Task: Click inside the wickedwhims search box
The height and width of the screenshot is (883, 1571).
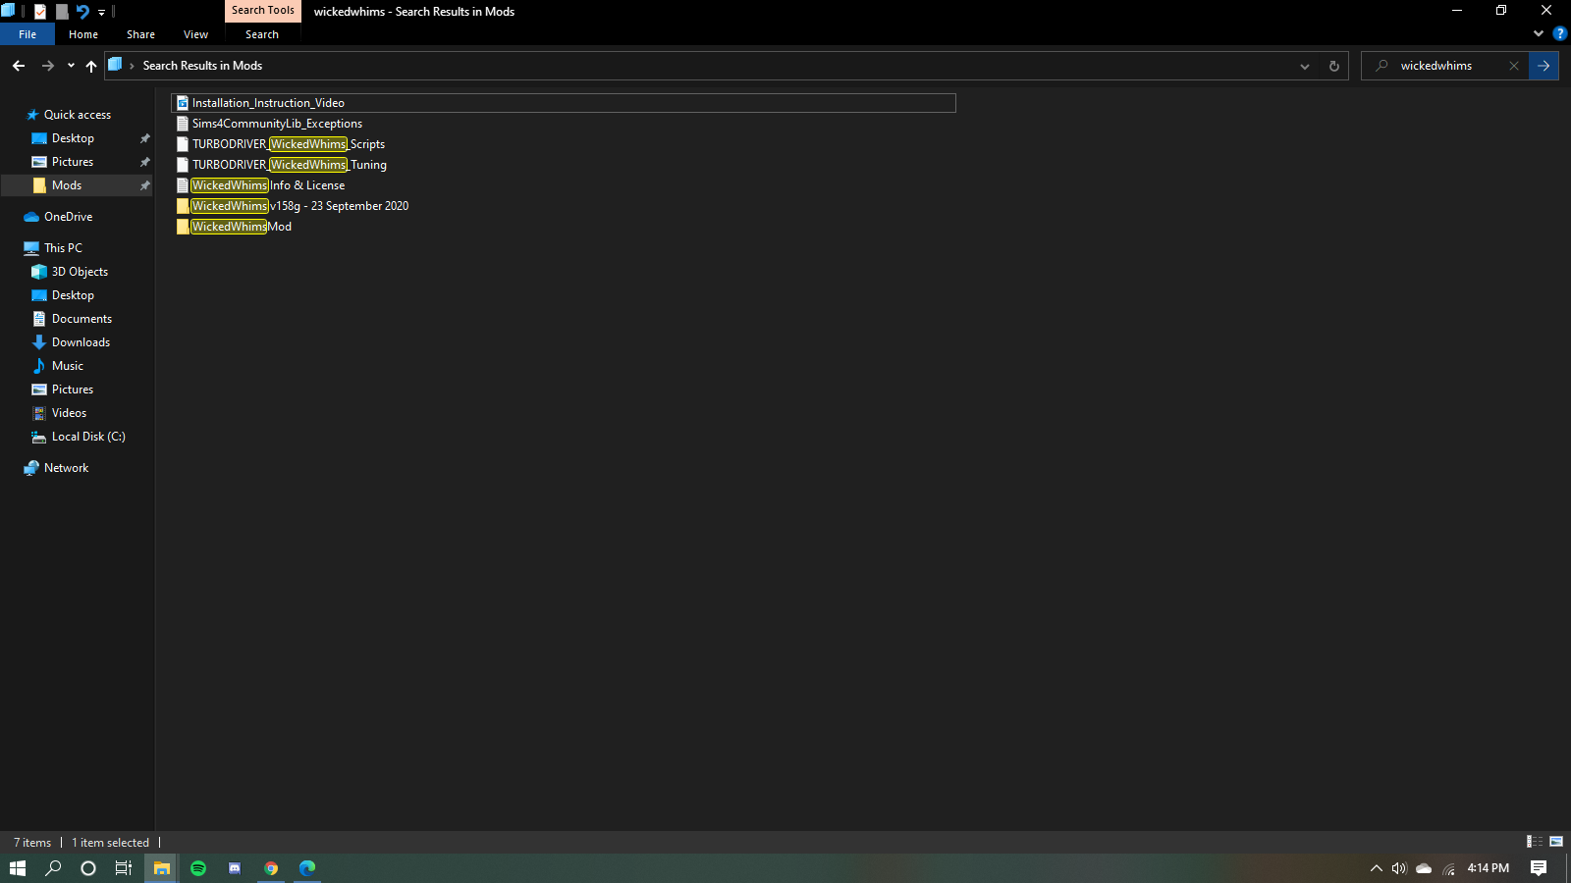Action: coord(1445,66)
